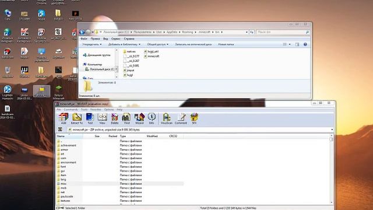Select the gui folder in WinRAR list

coord(62,171)
